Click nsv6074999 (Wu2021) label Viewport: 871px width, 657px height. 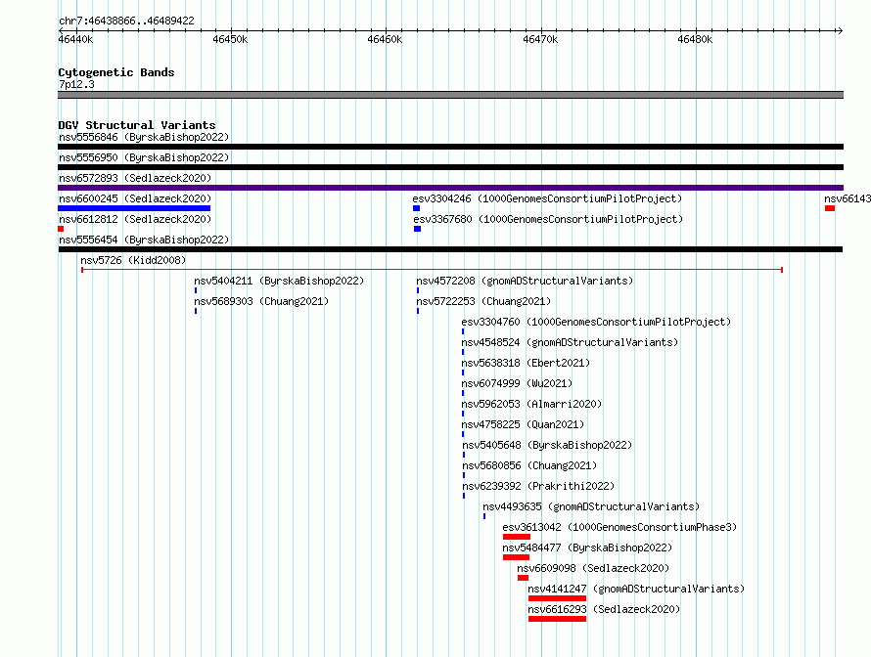point(517,383)
